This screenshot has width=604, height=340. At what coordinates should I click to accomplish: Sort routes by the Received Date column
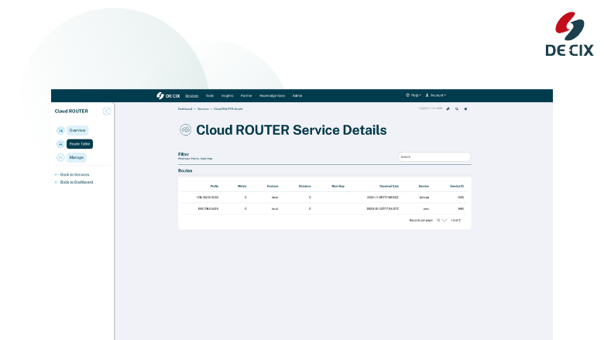(x=389, y=187)
